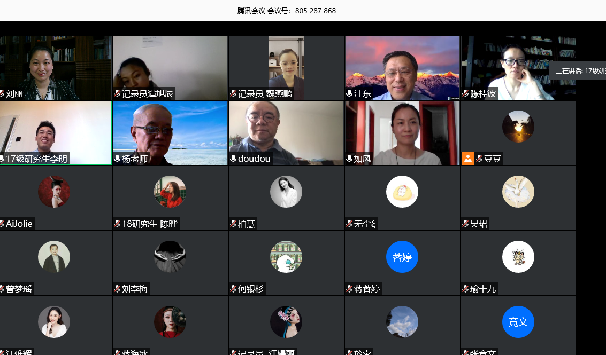This screenshot has width=606, height=355.
Task: Click the orange host icon beside 豆豆
Action: pyautogui.click(x=468, y=159)
